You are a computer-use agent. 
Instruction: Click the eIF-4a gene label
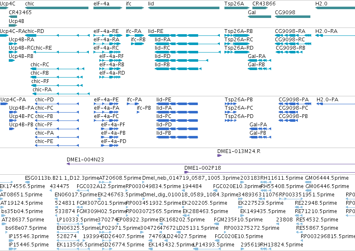pyautogui.click(x=101, y=4)
